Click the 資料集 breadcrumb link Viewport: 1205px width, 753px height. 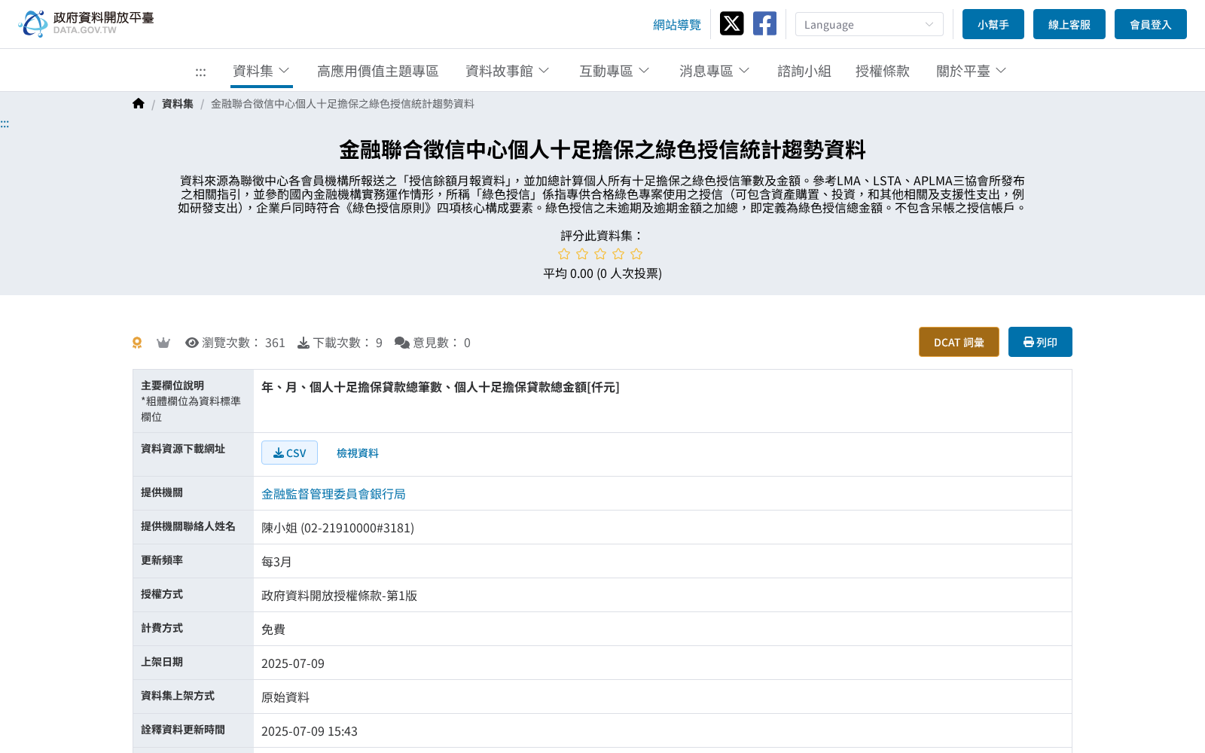[178, 104]
